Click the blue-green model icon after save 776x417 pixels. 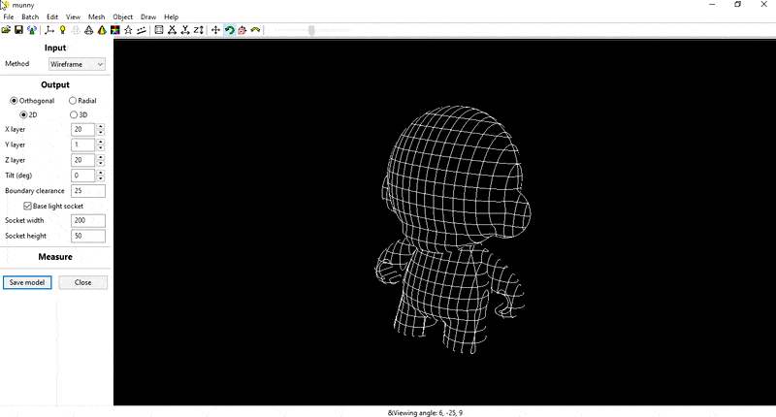coord(32,30)
